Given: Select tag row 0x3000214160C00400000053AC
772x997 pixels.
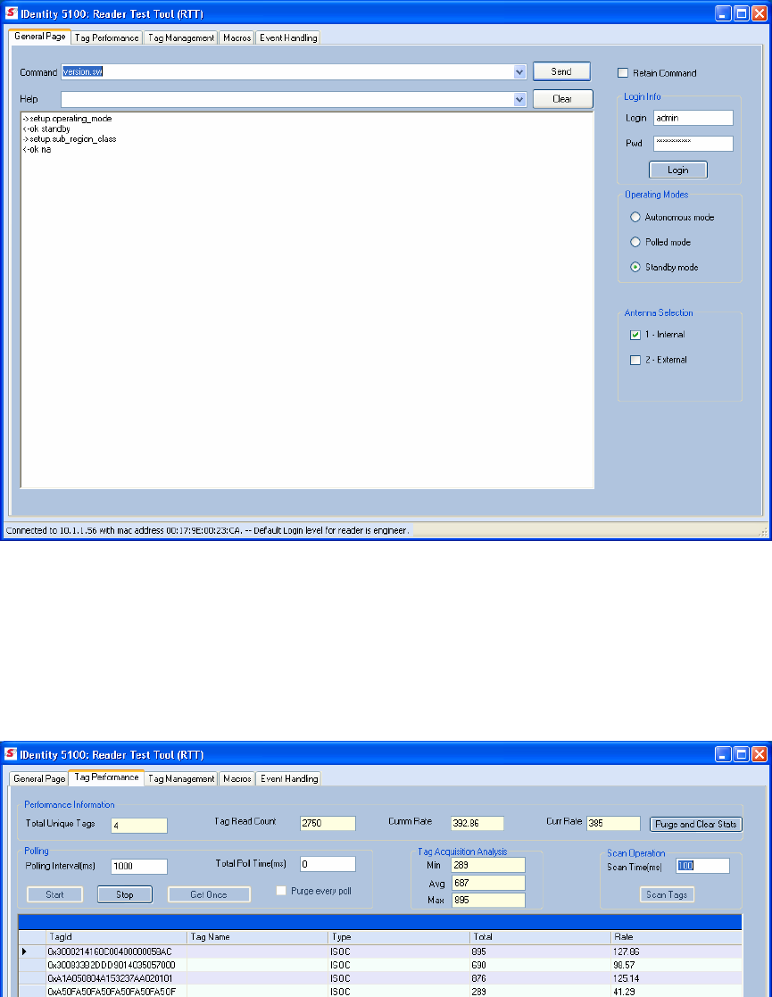Looking at the screenshot, I should pos(380,951).
